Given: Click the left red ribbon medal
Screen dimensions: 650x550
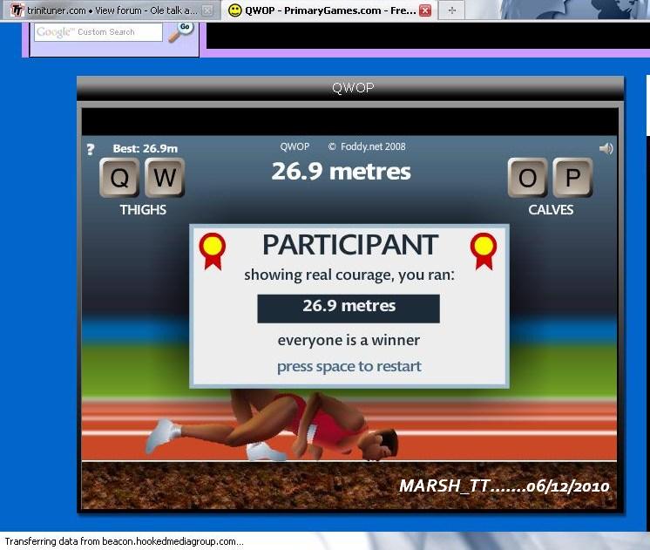Looking at the screenshot, I should (213, 251).
